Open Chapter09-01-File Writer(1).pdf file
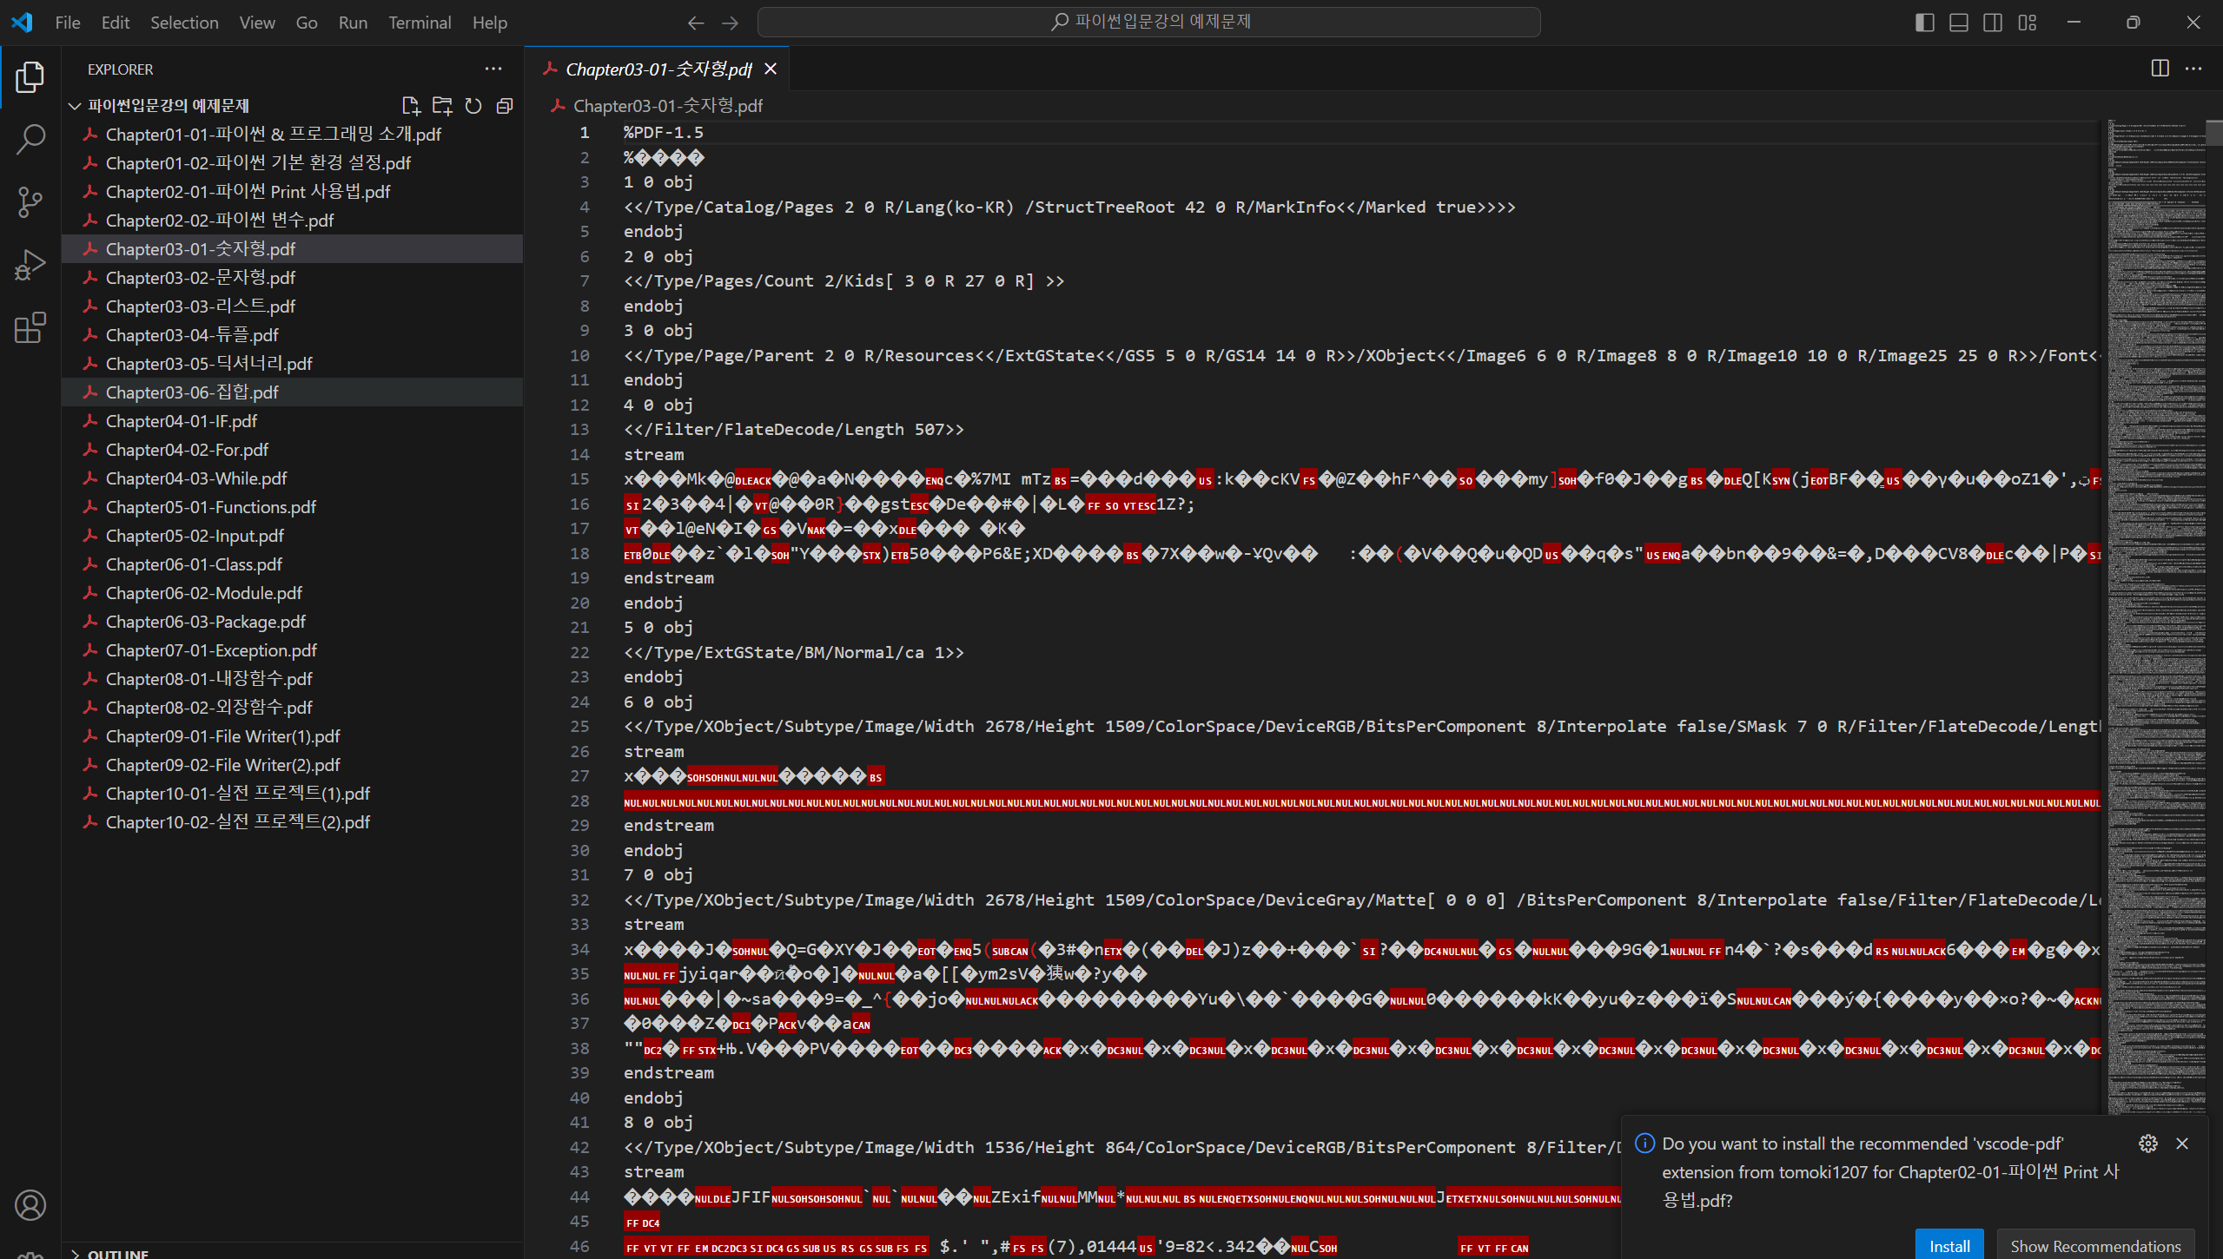 [x=293, y=736]
